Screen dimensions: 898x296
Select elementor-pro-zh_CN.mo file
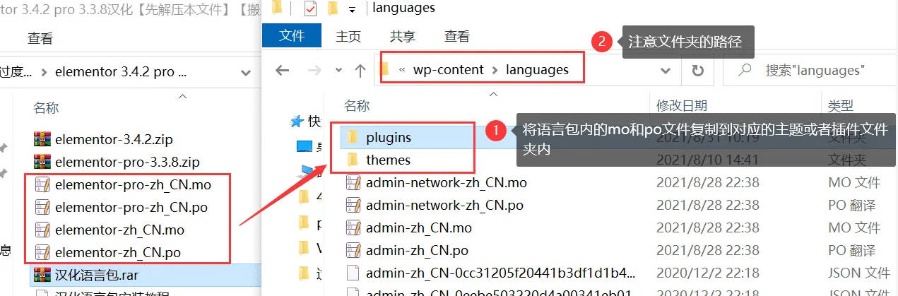tap(133, 185)
